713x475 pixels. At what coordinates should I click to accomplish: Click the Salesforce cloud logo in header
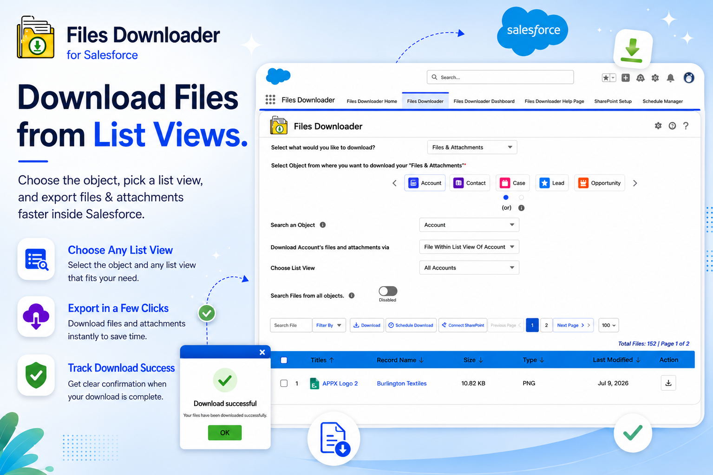(278, 76)
